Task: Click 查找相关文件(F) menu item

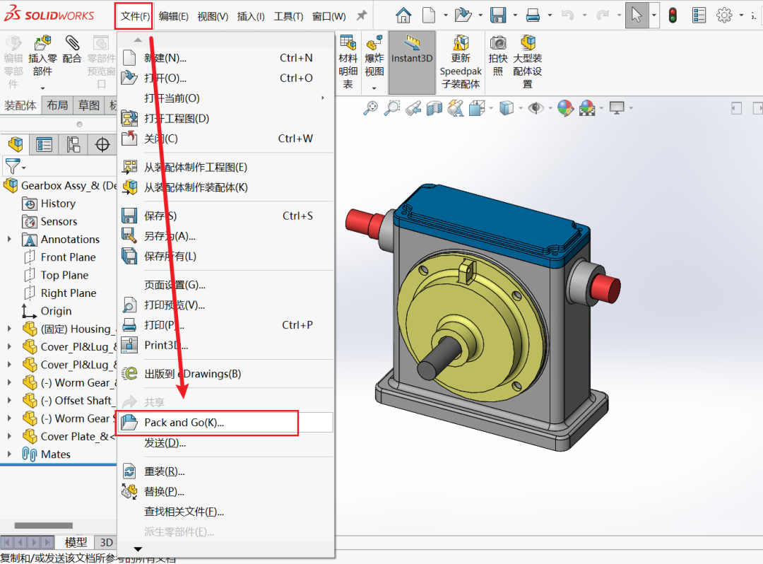Action: pyautogui.click(x=184, y=512)
